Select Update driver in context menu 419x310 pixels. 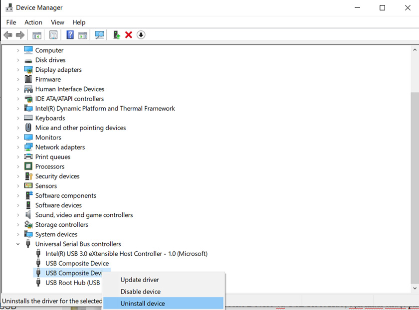click(140, 280)
